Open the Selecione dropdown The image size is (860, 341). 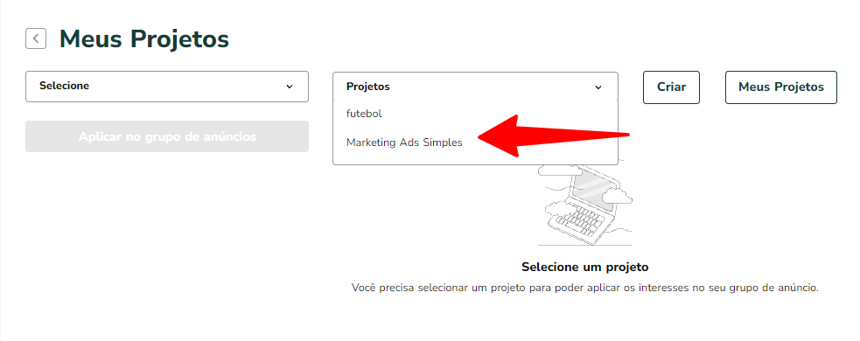[x=167, y=87]
